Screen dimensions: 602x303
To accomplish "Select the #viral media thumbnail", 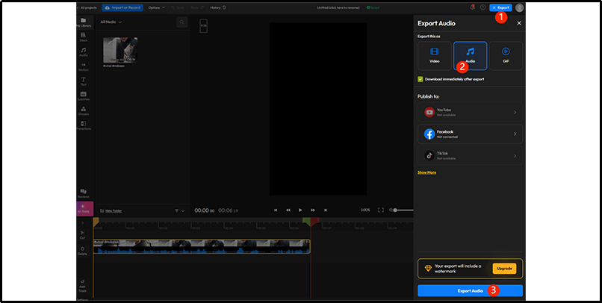I will tap(120, 50).
